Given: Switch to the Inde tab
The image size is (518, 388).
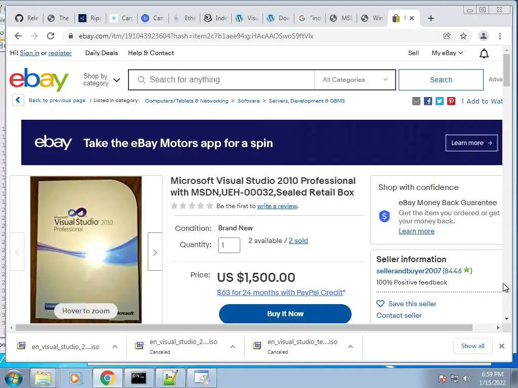Looking at the screenshot, I should [216, 18].
